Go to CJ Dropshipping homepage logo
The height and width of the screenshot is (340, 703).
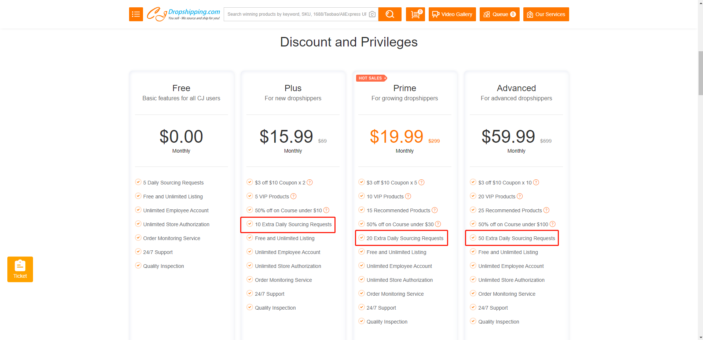[183, 14]
